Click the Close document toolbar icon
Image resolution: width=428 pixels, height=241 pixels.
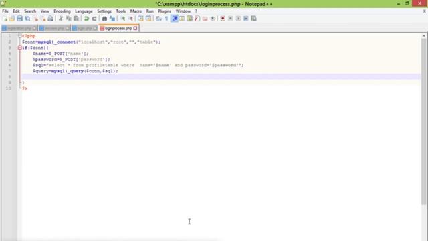click(x=35, y=19)
